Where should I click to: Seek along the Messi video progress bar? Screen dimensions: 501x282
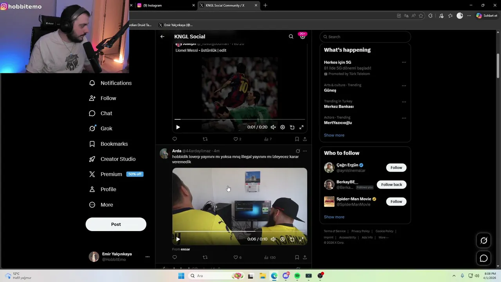coord(240,119)
